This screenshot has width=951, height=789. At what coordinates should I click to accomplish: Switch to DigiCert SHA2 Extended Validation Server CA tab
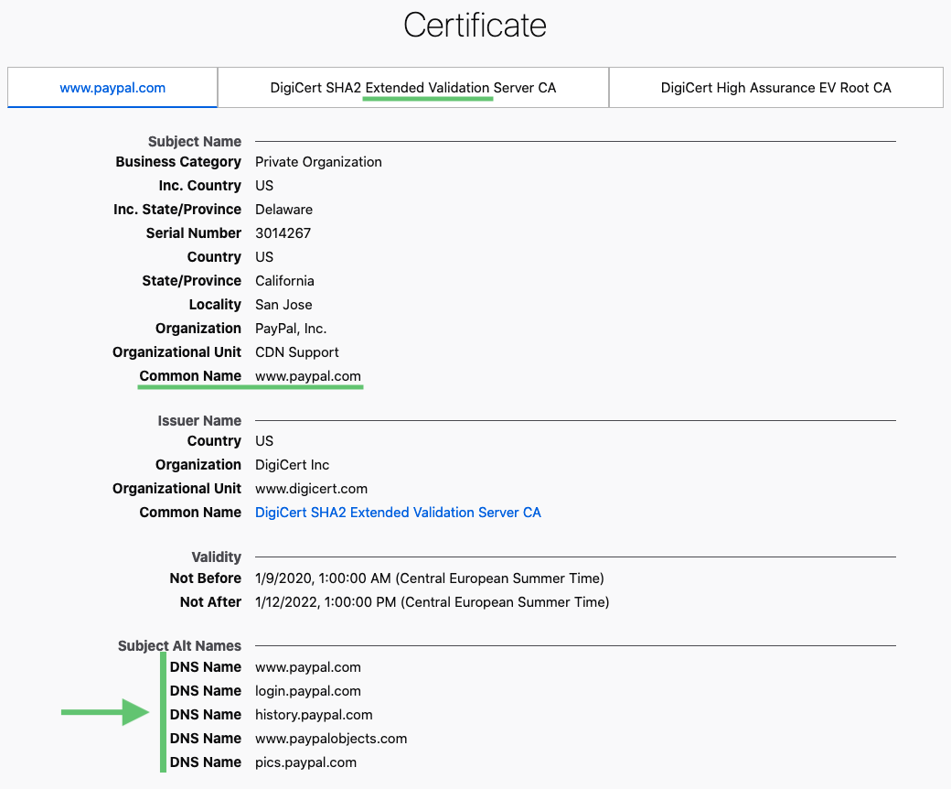[413, 87]
